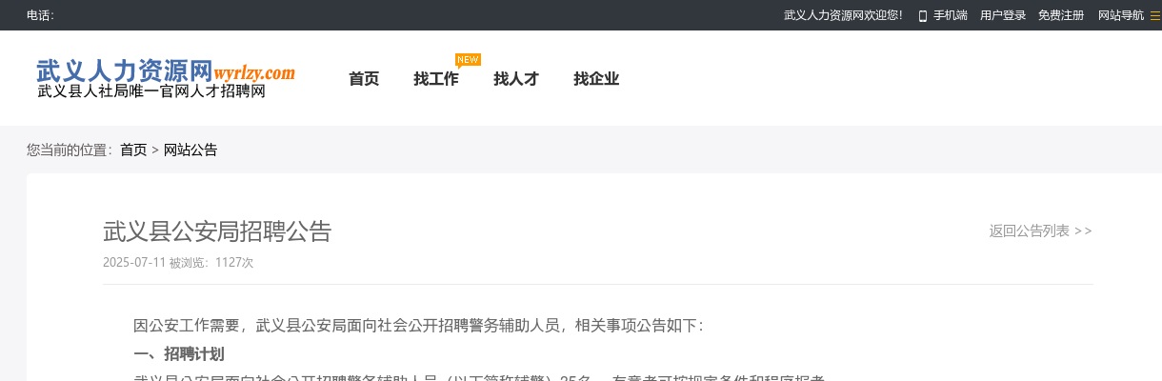Click the orange NEW badge above 找工作
Screen dimensions: 1162x381
tap(468, 60)
